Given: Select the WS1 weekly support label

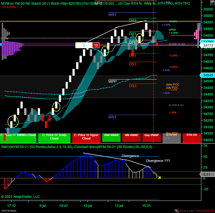Looking at the screenshot, I should [112, 117].
